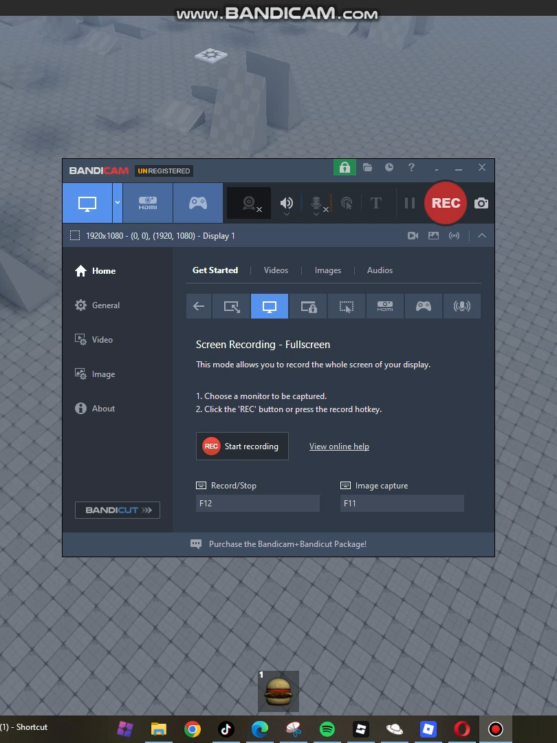The height and width of the screenshot is (743, 557).
Task: Open TikTok from the taskbar
Action: click(x=226, y=729)
